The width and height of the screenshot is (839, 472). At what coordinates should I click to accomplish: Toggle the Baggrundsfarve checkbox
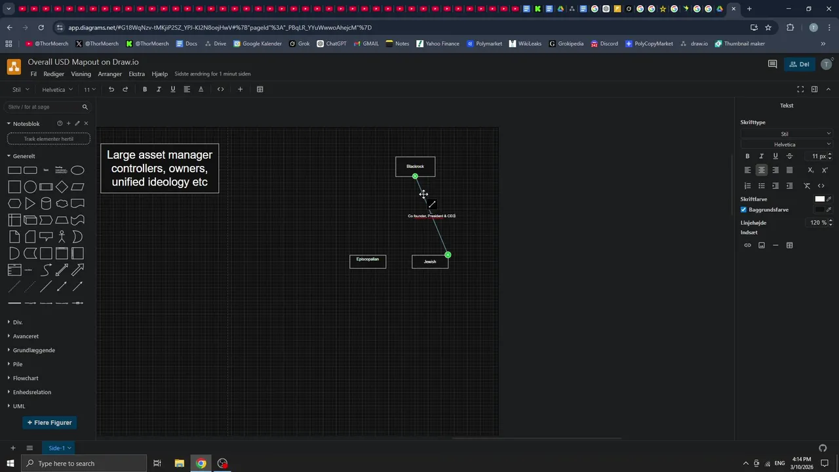point(743,210)
